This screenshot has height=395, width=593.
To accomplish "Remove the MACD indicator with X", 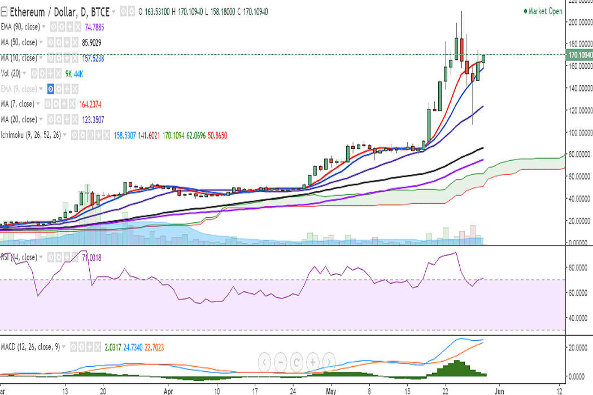I will (x=98, y=347).
